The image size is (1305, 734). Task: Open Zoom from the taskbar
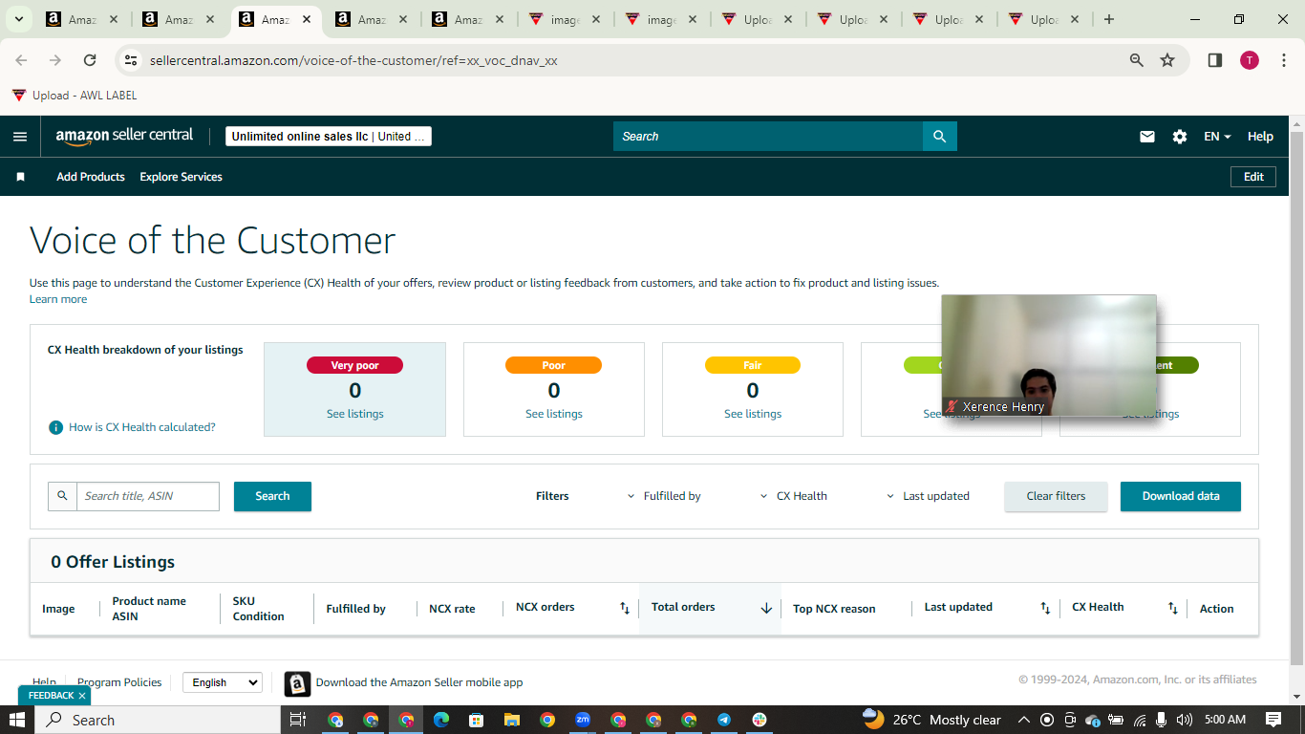[583, 720]
